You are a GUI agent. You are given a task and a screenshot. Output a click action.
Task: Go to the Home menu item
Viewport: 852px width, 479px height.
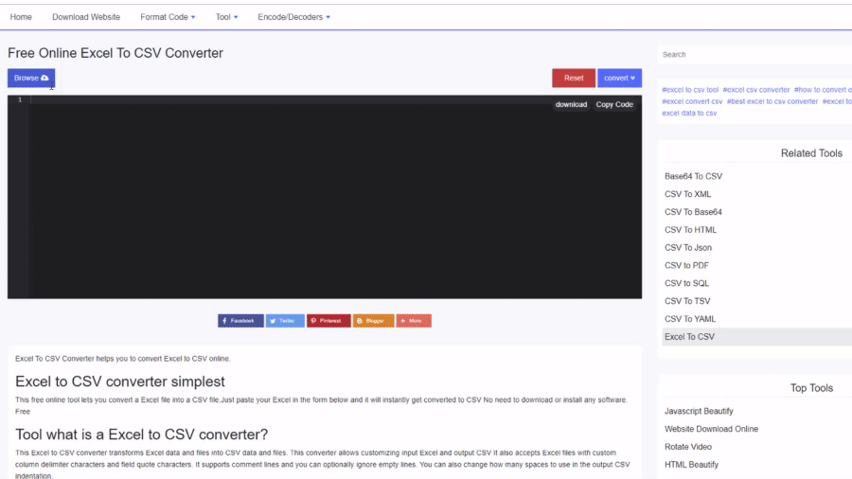[x=21, y=17]
